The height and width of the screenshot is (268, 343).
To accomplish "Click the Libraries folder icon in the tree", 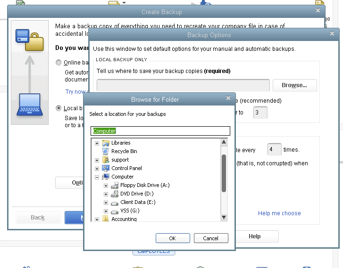I will pyautogui.click(x=106, y=143).
